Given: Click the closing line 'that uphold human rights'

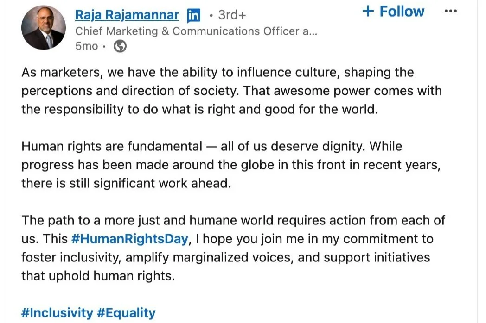Looking at the screenshot, I should (98, 276).
